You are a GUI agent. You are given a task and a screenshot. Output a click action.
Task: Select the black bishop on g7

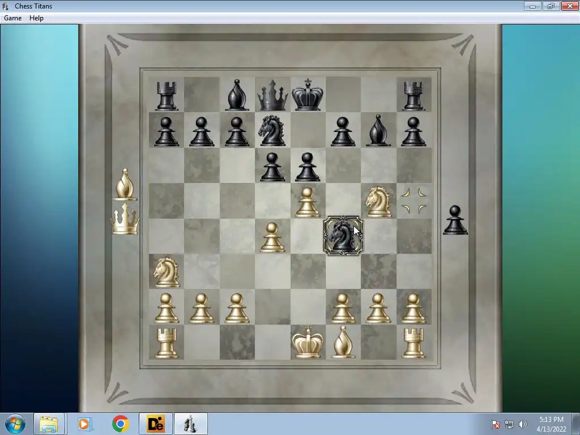(x=378, y=130)
